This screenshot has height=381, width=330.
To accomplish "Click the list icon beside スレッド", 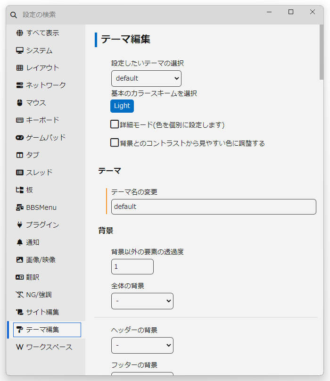I will [x=20, y=173].
